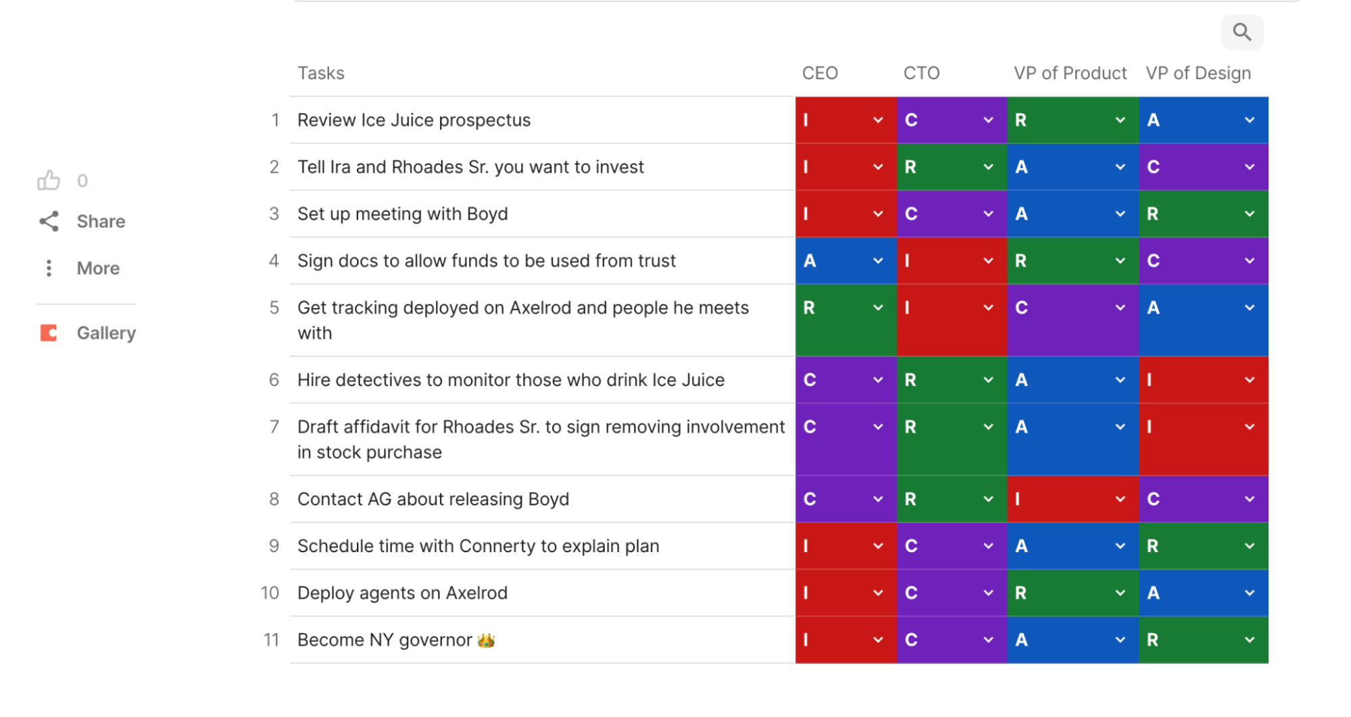The height and width of the screenshot is (717, 1351).
Task: Open the VP of Design selector on Hire detectives row
Action: point(1248,380)
